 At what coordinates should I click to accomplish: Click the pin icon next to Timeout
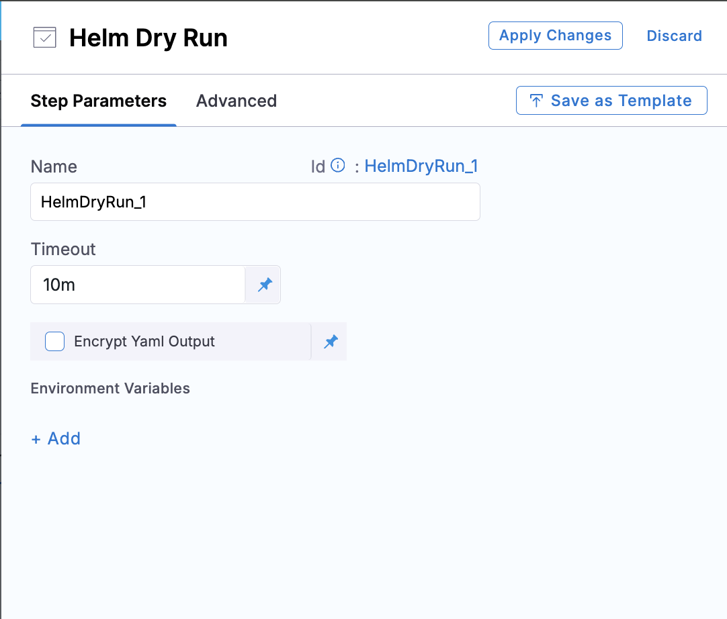tap(265, 285)
